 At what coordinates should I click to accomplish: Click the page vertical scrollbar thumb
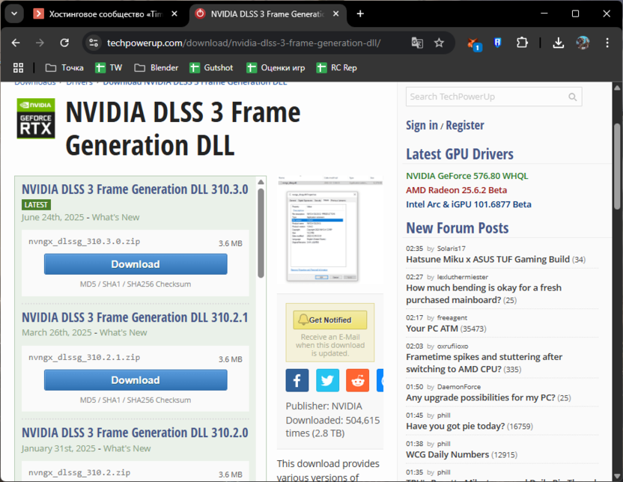(x=617, y=167)
